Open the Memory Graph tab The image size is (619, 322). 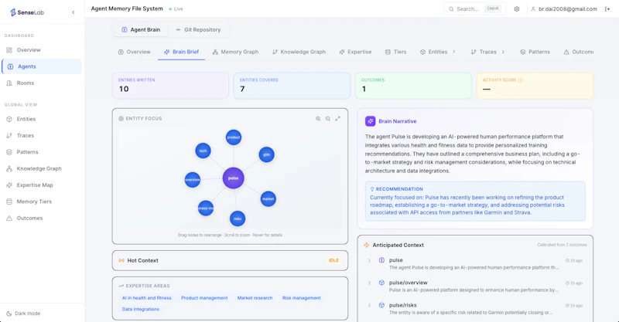pyautogui.click(x=235, y=52)
